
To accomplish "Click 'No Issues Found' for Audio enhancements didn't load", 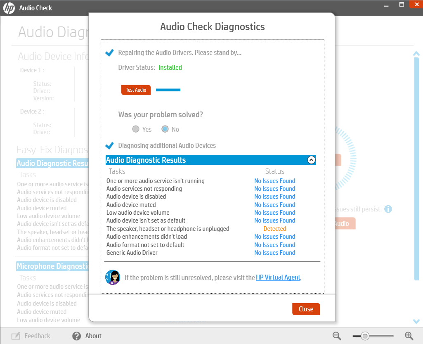I will point(274,237).
